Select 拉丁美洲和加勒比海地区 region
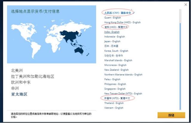Screen dimensions: 191x123 (x=33, y=77)
